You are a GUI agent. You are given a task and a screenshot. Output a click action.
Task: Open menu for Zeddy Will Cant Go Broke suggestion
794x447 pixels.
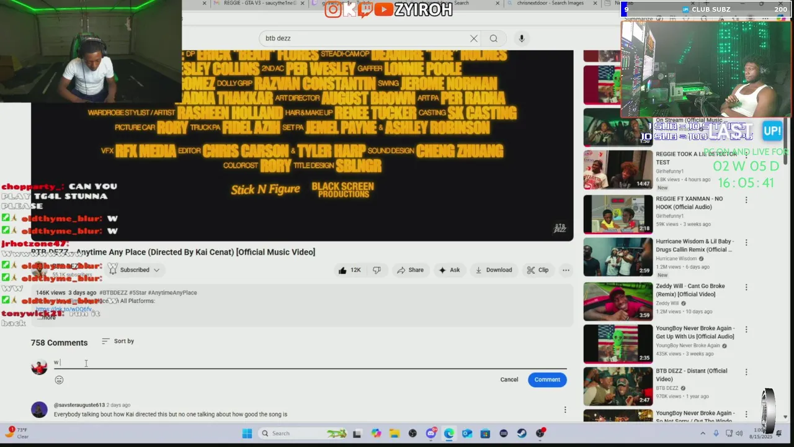(x=746, y=287)
